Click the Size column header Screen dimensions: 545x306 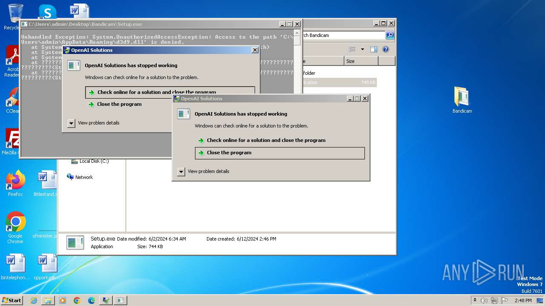(361, 61)
